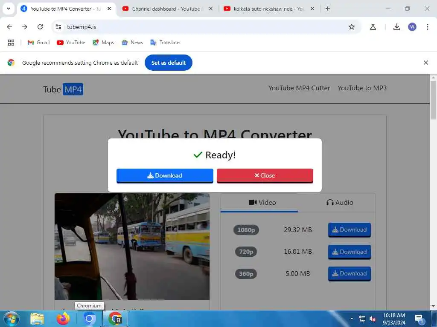Screen dimensions: 437x327
Task: Open a new browser tab
Action: [x=328, y=9]
